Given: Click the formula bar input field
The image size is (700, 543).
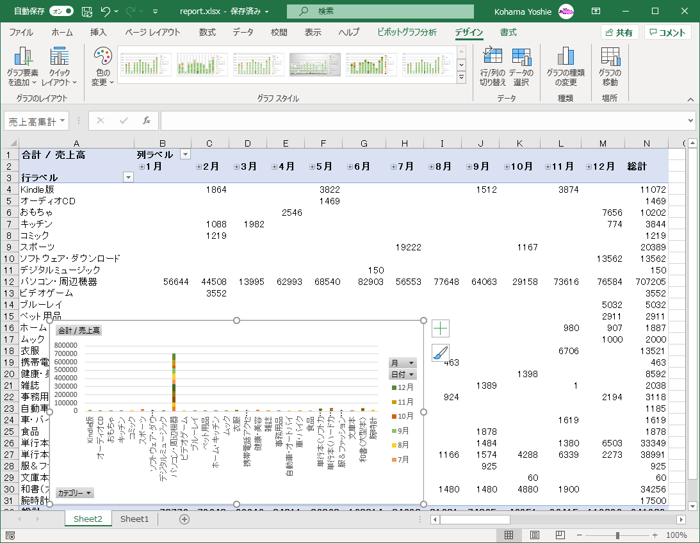Looking at the screenshot, I should (x=423, y=120).
